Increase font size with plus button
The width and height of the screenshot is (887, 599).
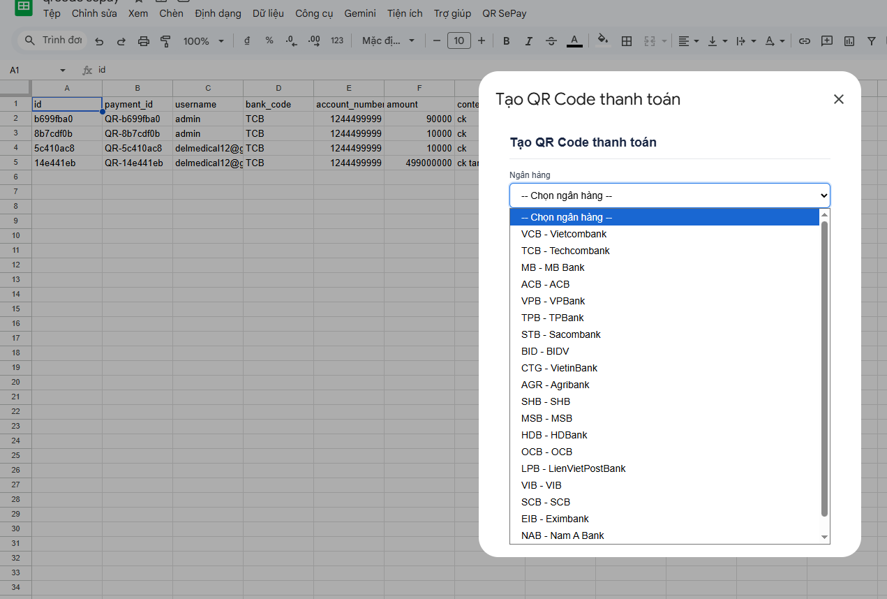coord(482,41)
